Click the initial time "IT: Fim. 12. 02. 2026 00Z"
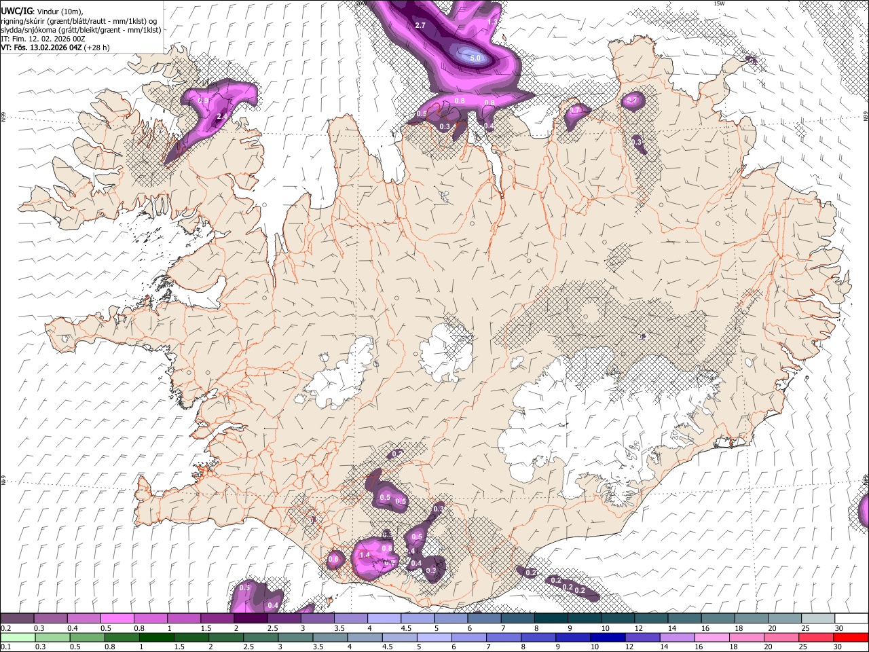 [x=43, y=39]
